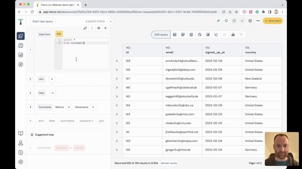The width and height of the screenshot is (302, 169).
Task: Click the green spreadsheet table icon
Action: [x=234, y=21]
